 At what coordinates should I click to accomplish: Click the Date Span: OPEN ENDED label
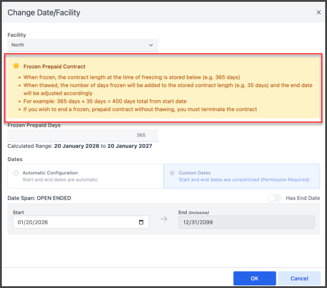[39, 198]
